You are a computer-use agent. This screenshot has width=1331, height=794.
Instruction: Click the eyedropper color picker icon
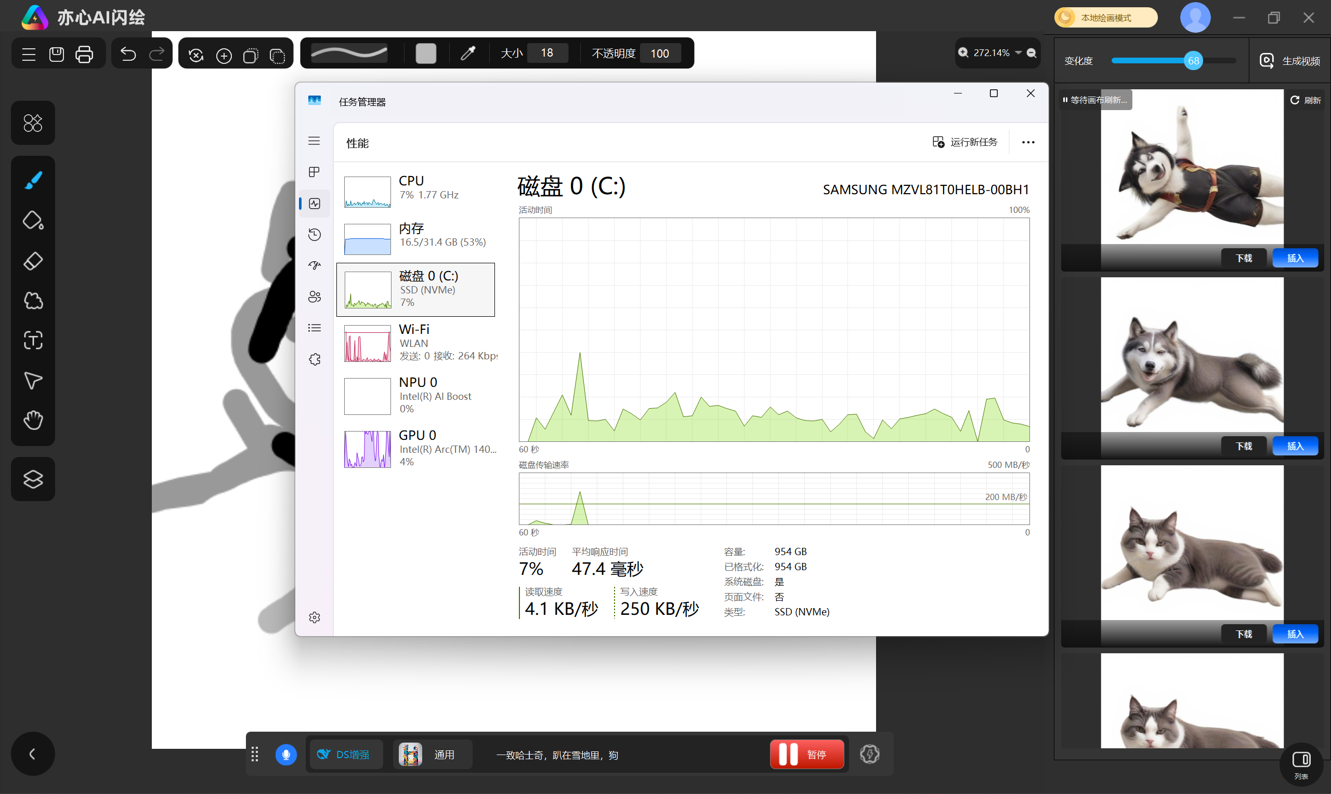coord(467,53)
